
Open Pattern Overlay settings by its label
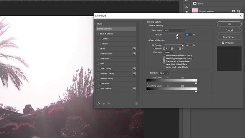[106, 79]
